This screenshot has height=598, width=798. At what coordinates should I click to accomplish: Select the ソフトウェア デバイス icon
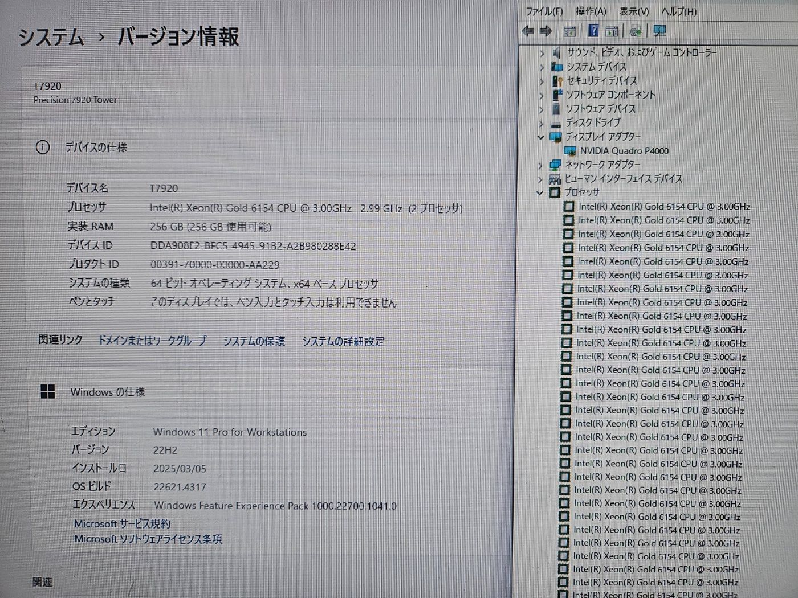pos(556,108)
